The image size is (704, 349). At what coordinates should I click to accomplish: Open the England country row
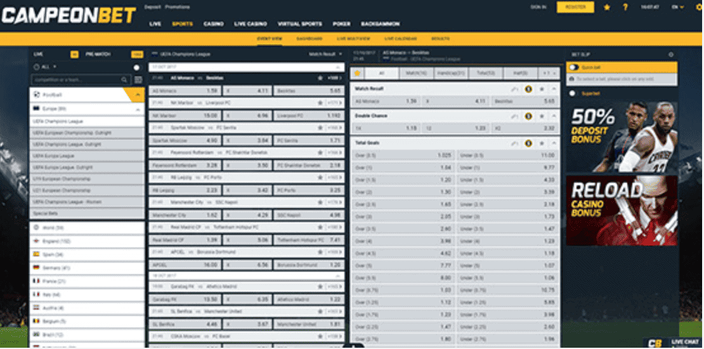(87, 241)
